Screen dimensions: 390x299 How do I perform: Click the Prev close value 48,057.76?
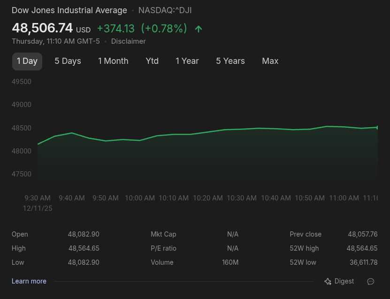click(x=362, y=234)
